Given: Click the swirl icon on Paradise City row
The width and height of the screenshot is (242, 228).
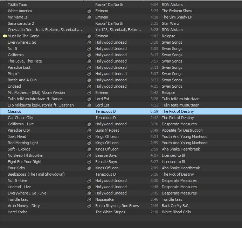Looking at the screenshot, I should click(x=89, y=130).
